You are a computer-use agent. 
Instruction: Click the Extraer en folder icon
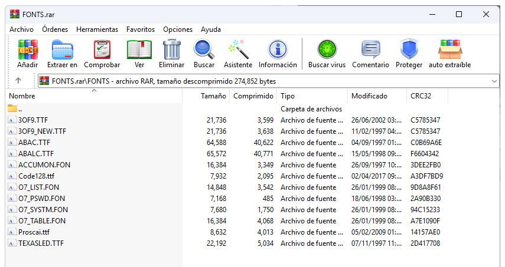point(62,50)
